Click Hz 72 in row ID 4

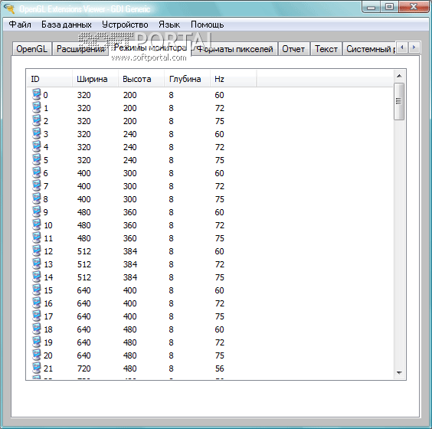(220, 147)
